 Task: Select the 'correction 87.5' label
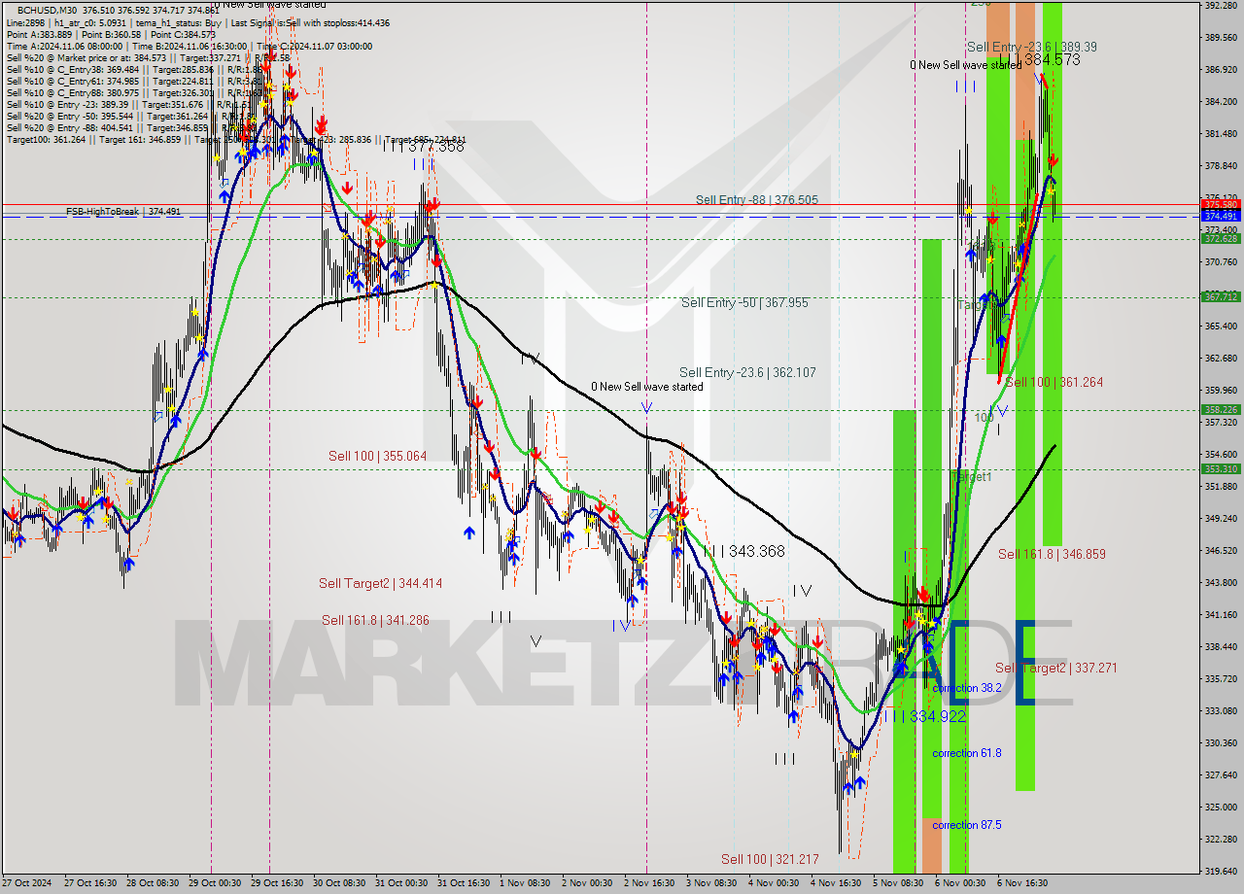966,825
